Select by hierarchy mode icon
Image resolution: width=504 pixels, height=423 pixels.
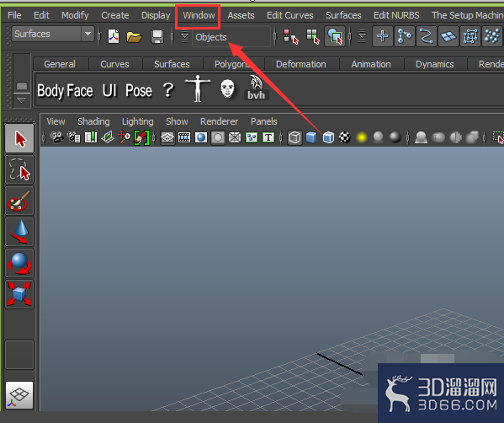(291, 36)
